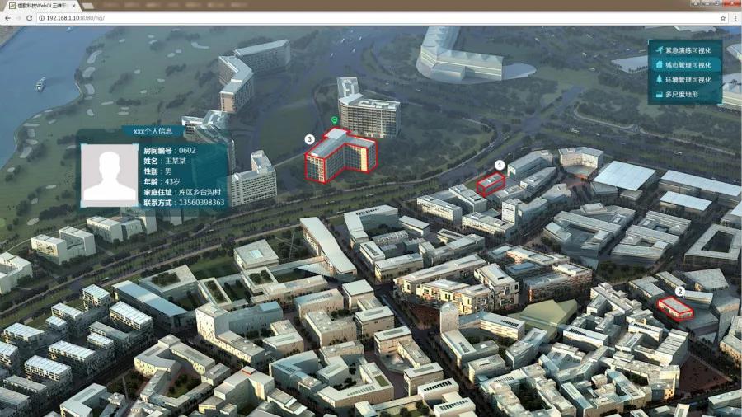Viewport: 742px width, 417px height.
Task: Close the WebGL三维 browser tab
Action: (x=74, y=6)
